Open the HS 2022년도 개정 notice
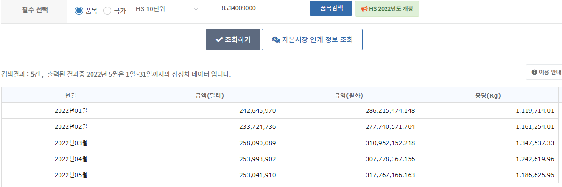This screenshot has width=562, height=187. point(387,9)
